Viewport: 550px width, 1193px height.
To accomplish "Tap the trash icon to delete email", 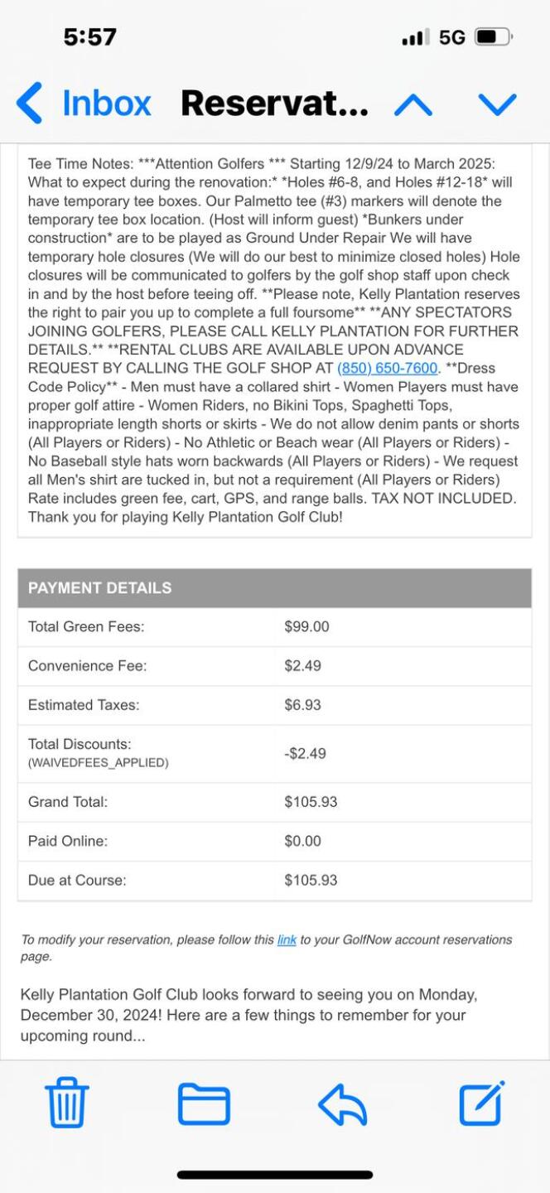I will [x=67, y=1104].
